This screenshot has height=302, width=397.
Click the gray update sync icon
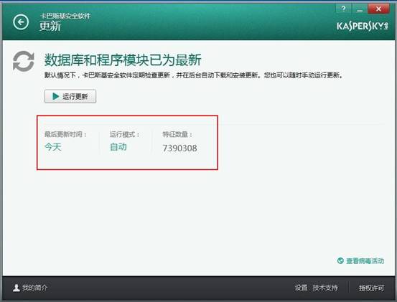24,61
